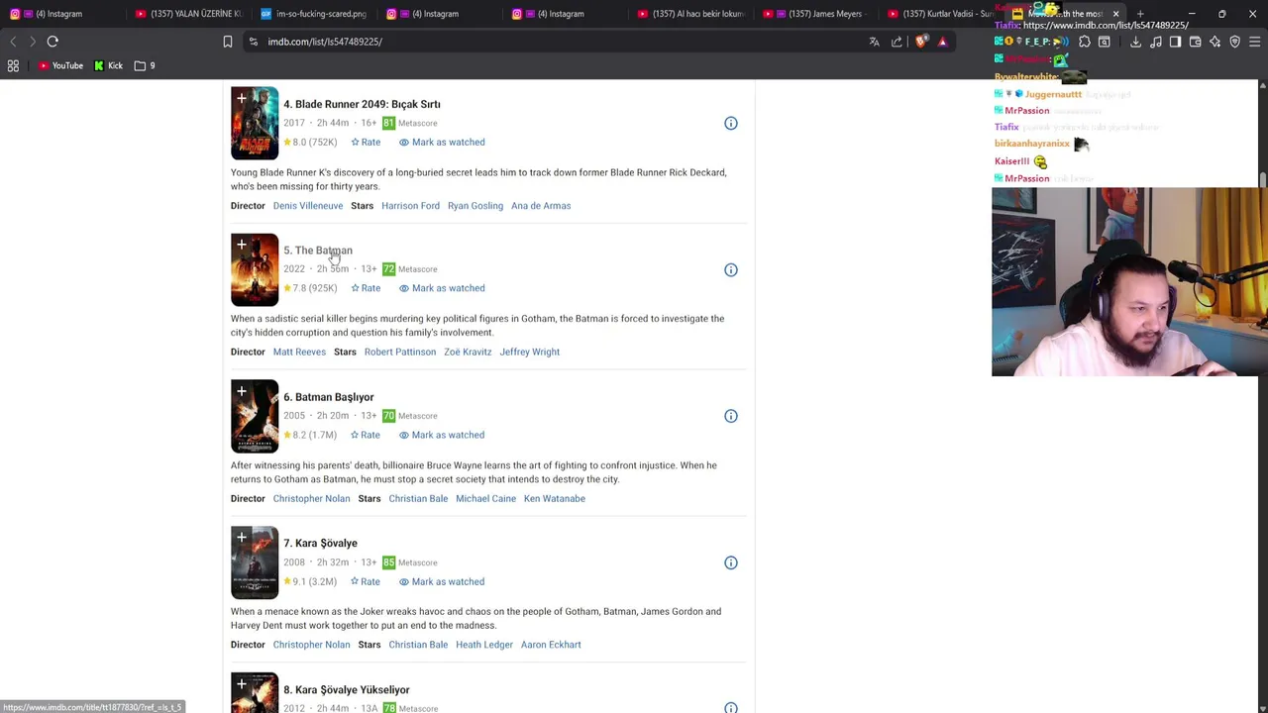Open Kick bookmark
The image size is (1268, 713).
point(108,65)
